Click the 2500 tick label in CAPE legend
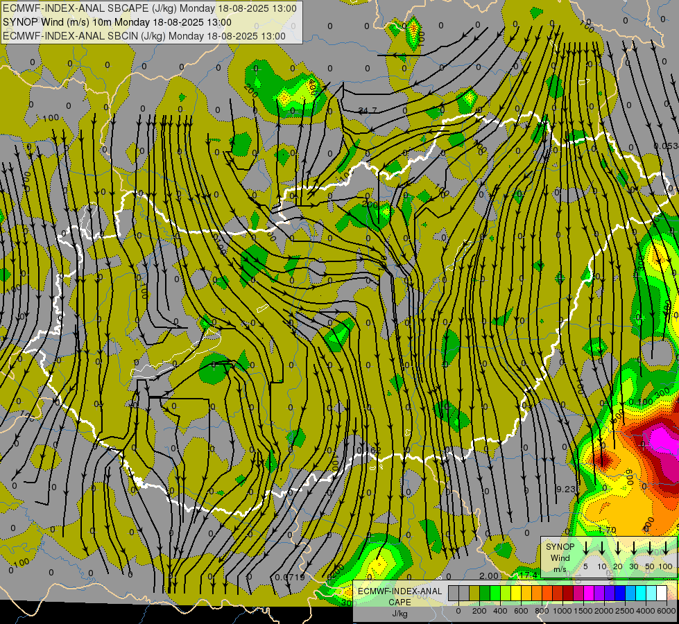The image size is (679, 624). [x=625, y=611]
